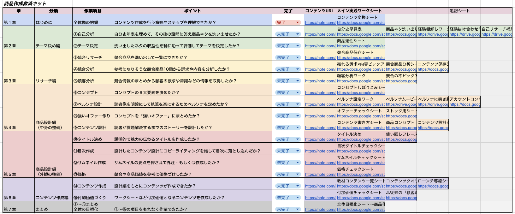
Task: Open the note.com link for ⑮付加価値づくり
Action: [320, 198]
